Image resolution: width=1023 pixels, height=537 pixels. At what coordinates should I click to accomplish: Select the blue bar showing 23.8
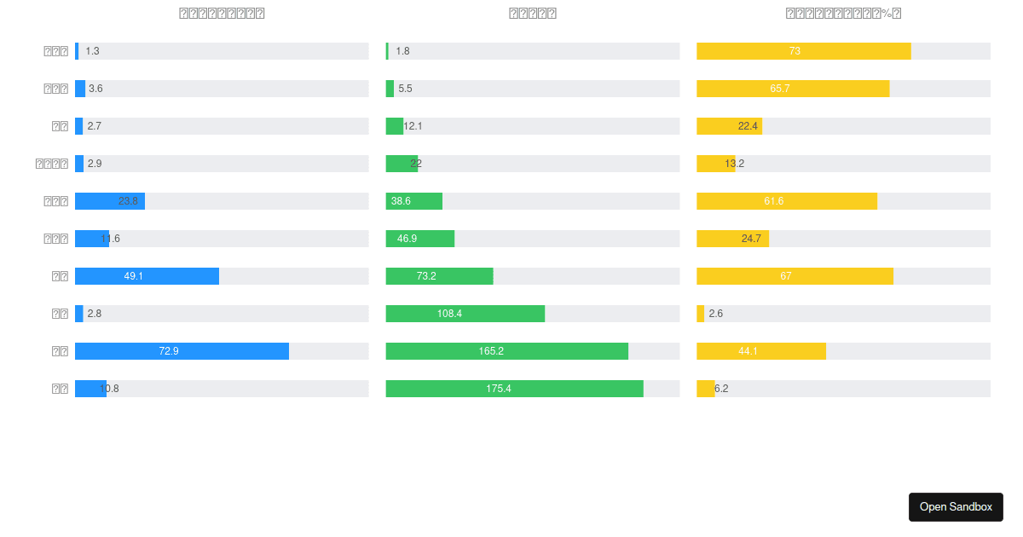click(109, 201)
